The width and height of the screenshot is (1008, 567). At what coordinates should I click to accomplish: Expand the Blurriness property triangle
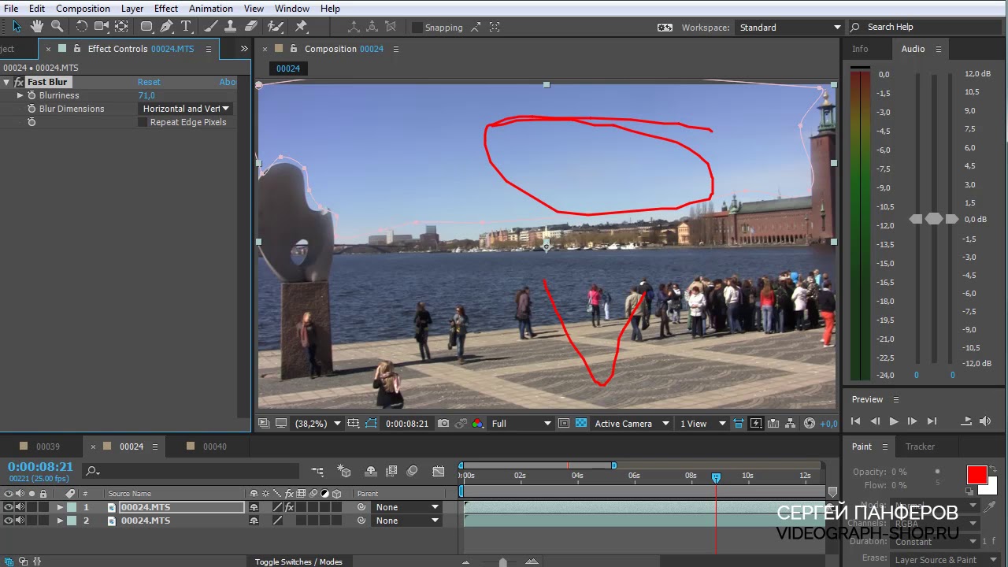pyautogui.click(x=20, y=95)
